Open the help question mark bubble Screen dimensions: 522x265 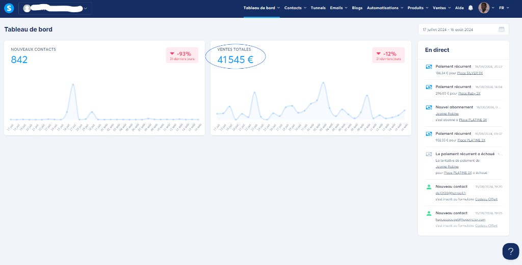click(511, 251)
